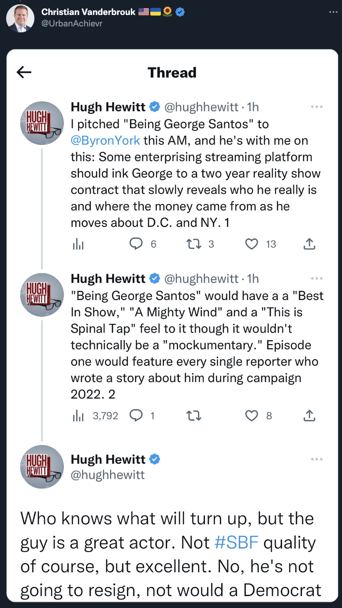View analytics of first tweet
Image resolution: width=342 pixels, height=608 pixels.
pyautogui.click(x=78, y=244)
